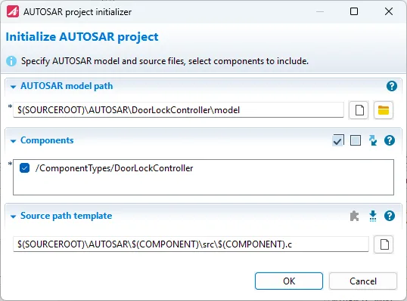This screenshot has height=301, width=407.
Task: Click the Source path template header label
Action: tap(66, 216)
